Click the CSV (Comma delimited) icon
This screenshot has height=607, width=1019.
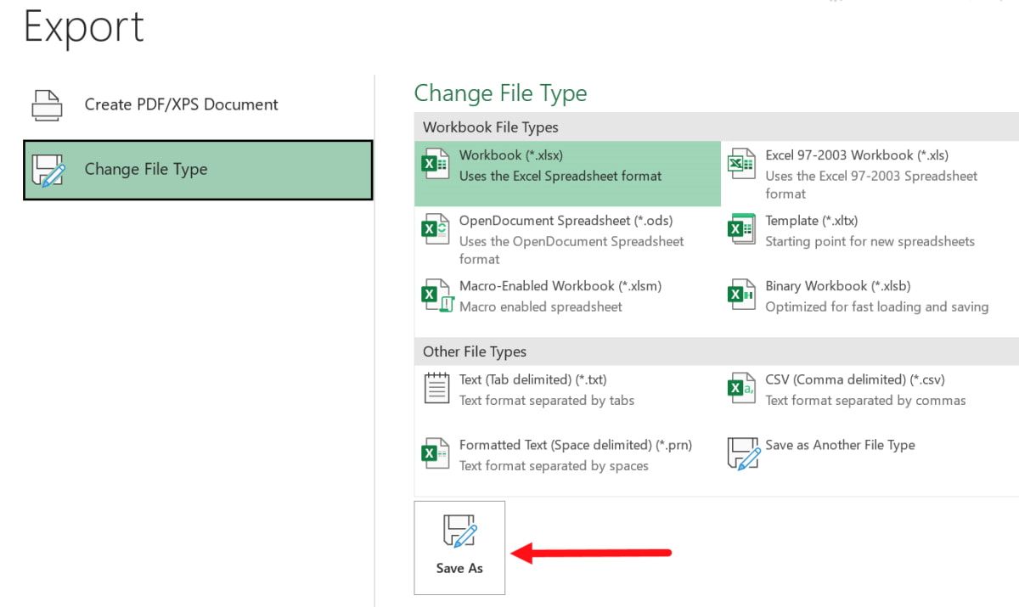click(741, 388)
